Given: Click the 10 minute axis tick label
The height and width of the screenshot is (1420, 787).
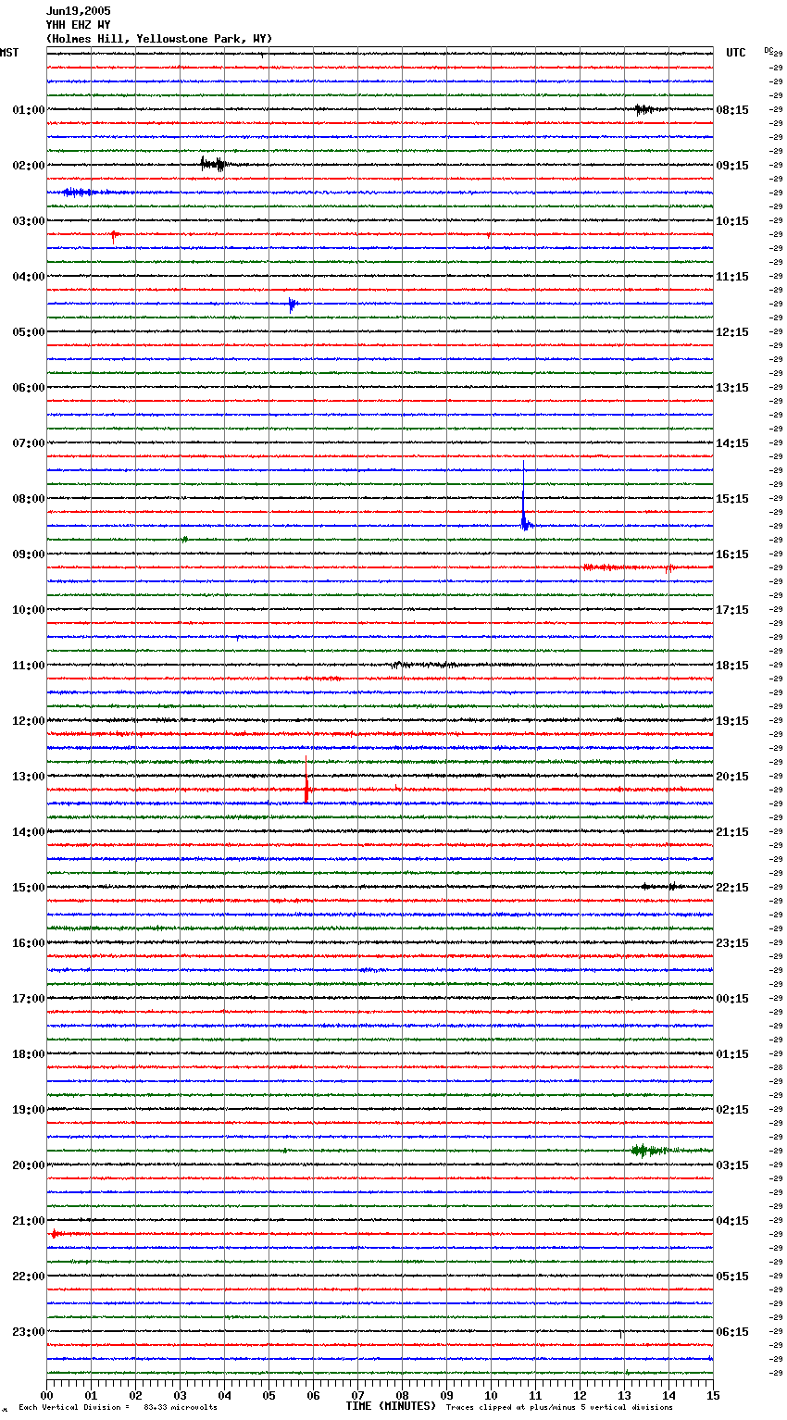Looking at the screenshot, I should tap(491, 1395).
